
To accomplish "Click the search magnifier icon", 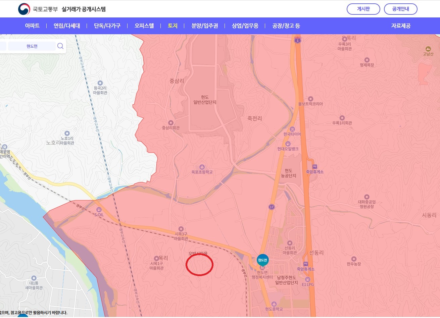I will 60,46.
